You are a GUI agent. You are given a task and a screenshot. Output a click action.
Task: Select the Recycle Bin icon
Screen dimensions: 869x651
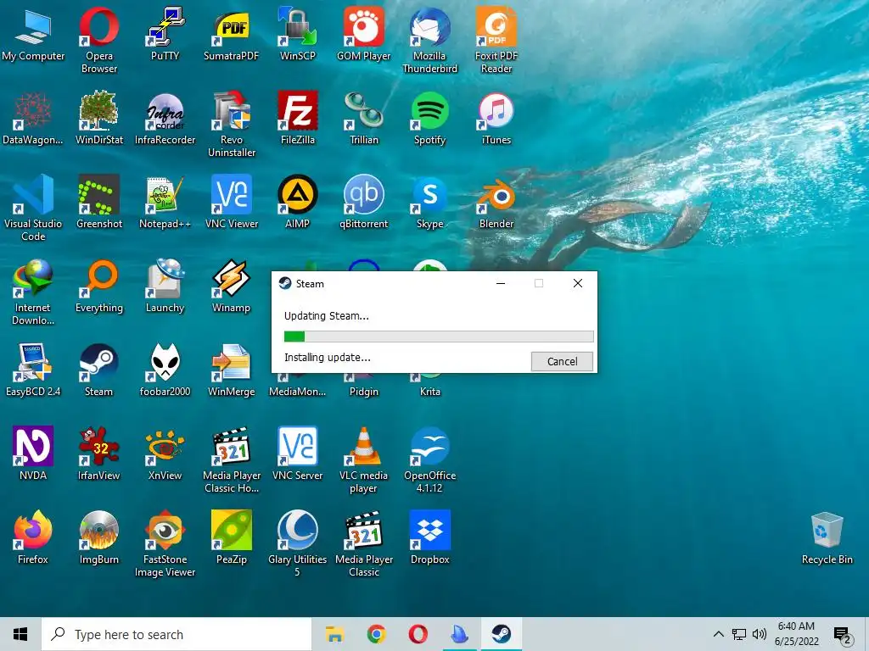(827, 537)
